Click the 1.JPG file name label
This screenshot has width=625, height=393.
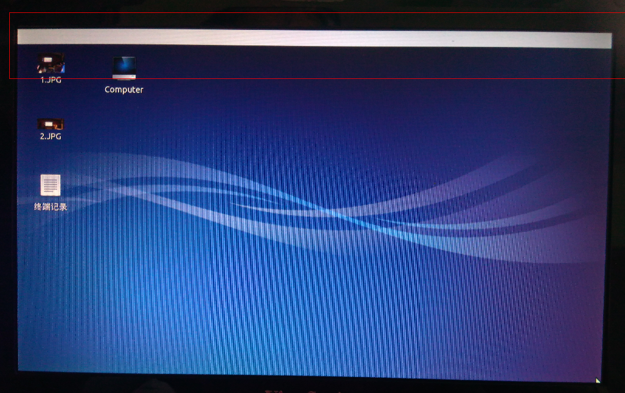(x=51, y=80)
